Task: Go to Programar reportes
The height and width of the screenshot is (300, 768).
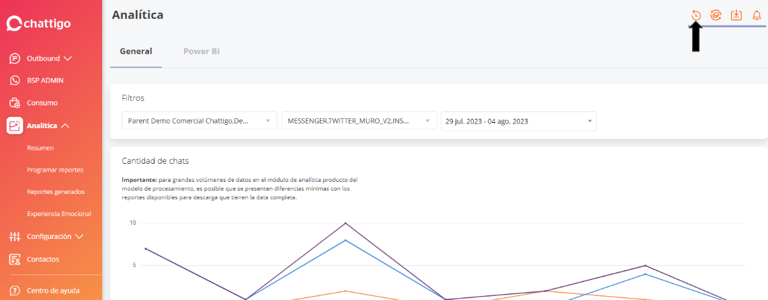Action: click(55, 170)
